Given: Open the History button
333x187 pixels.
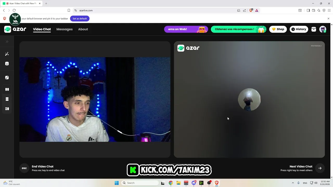Looking at the screenshot, I should pyautogui.click(x=299, y=29).
